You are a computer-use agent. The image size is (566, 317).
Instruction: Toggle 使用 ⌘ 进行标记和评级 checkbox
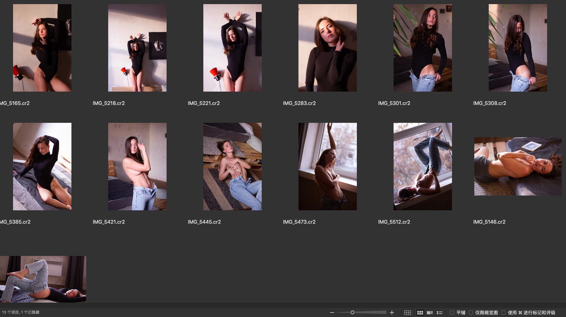(x=503, y=313)
